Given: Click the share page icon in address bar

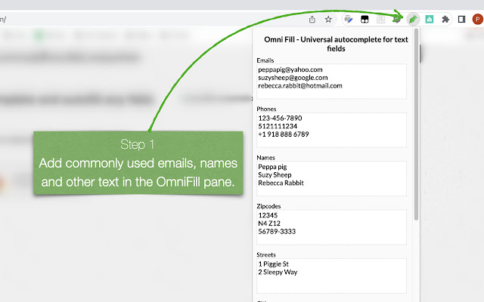Looking at the screenshot, I should 312,20.
